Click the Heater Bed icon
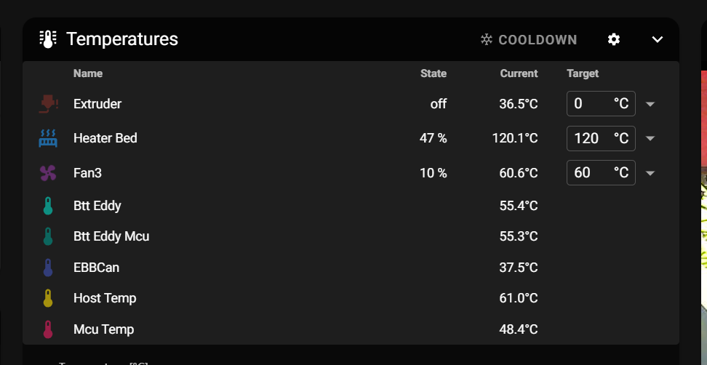 click(48, 138)
